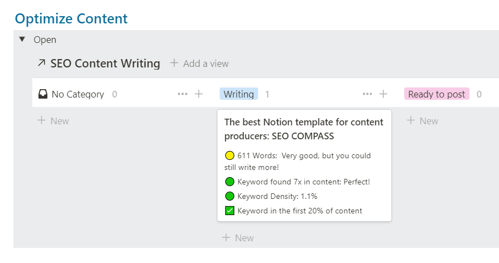This screenshot has height=263, width=499.
Task: Click the yellow word count status circle
Action: click(230, 155)
